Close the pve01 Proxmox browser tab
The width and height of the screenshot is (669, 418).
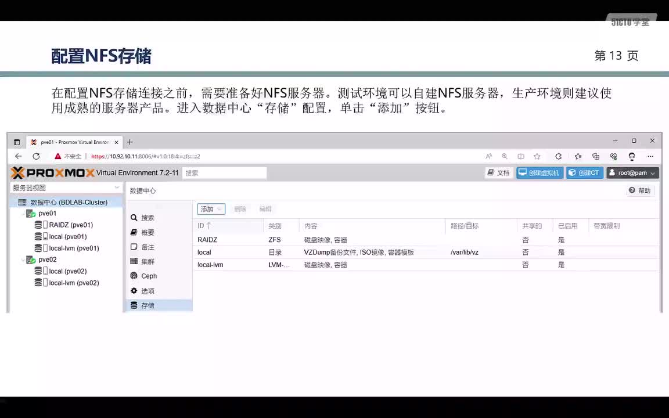(x=117, y=142)
